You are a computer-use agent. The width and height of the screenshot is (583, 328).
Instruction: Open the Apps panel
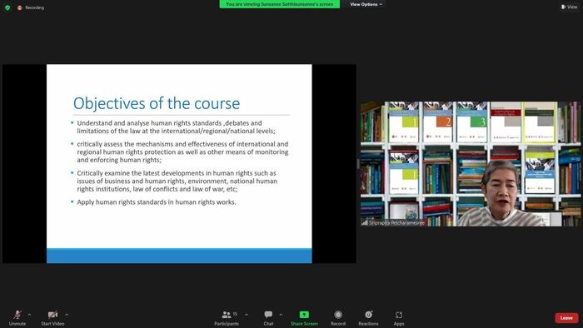(399, 318)
